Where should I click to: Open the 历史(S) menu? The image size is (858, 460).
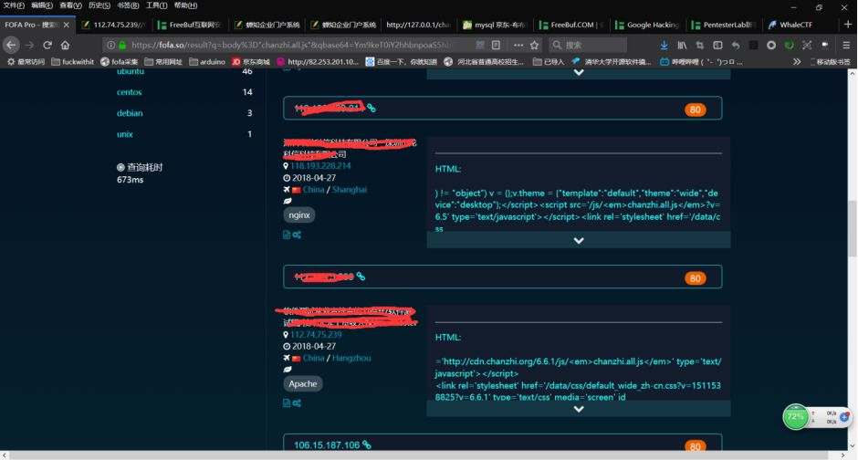click(99, 5)
